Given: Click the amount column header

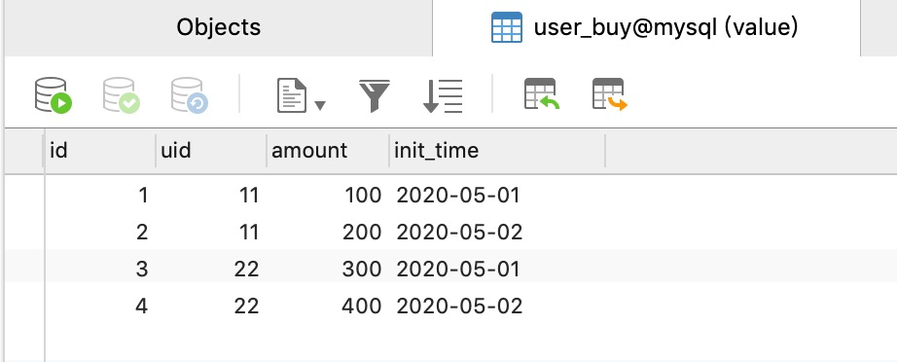Looking at the screenshot, I should pyautogui.click(x=328, y=151).
